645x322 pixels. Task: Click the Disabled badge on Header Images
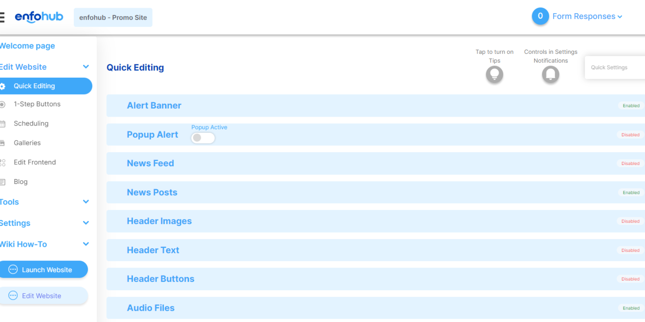coord(630,221)
